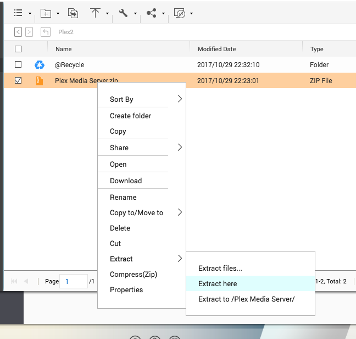Sort by the Name column header
This screenshot has height=339, width=356.
pyautogui.click(x=64, y=49)
